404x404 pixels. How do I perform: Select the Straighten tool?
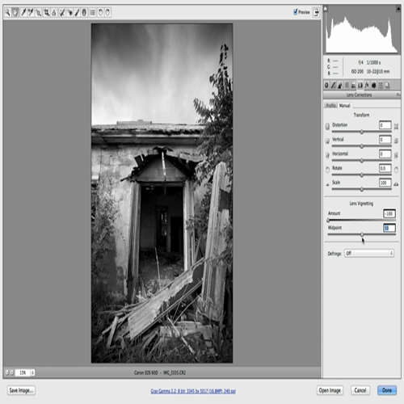point(54,12)
